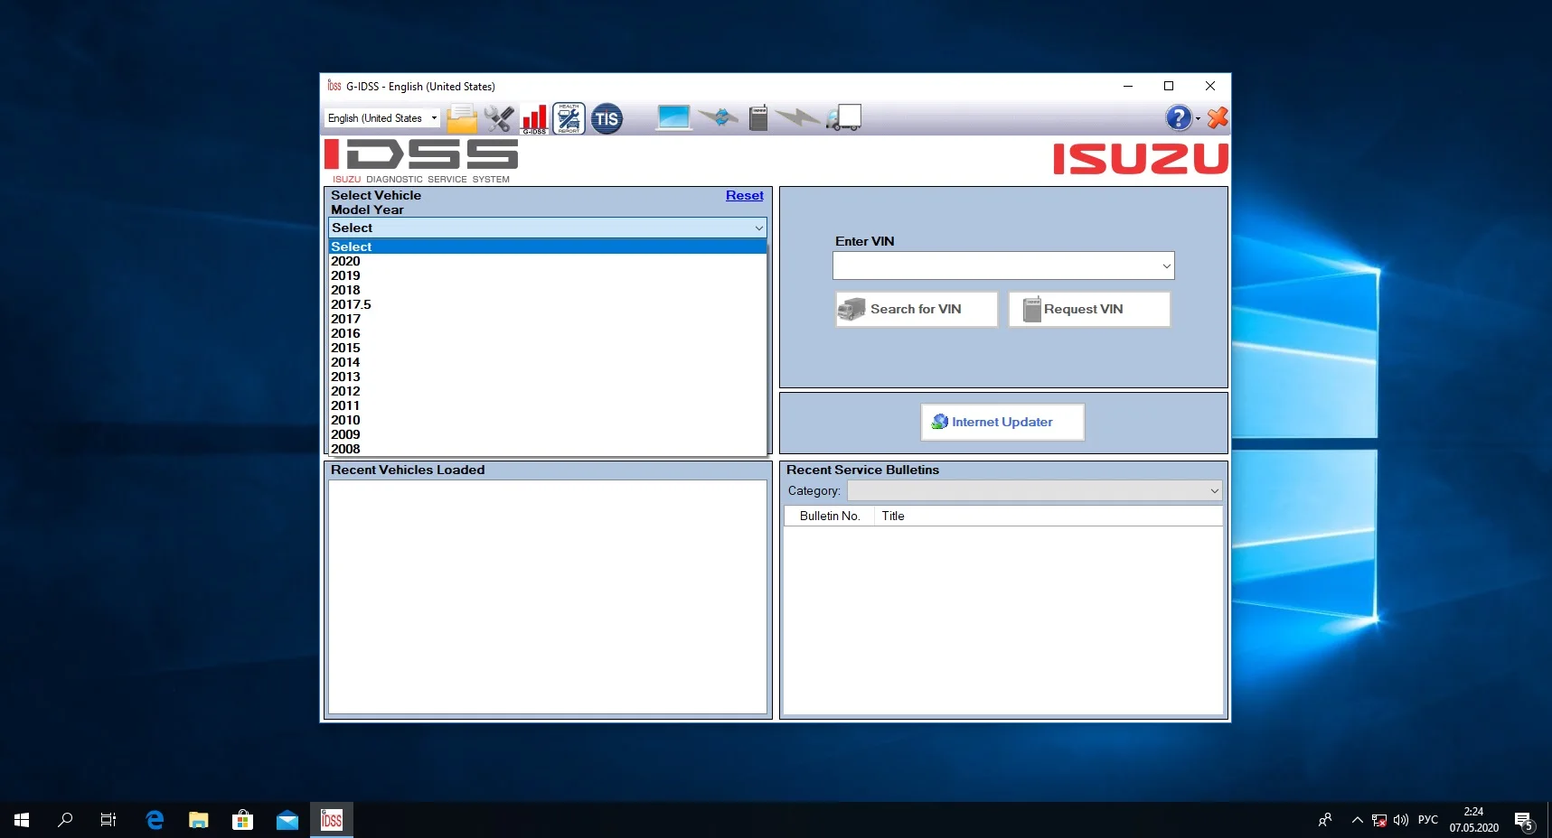Click the Reset link
This screenshot has width=1552, height=838.
(x=743, y=195)
